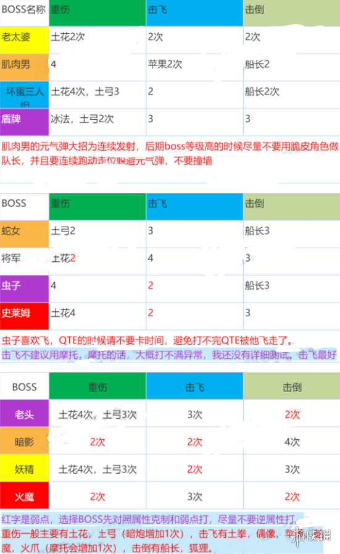Click the red note starting 虫子喜欢飞
Image resolution: width=340 pixels, height=554 pixels.
tap(148, 340)
